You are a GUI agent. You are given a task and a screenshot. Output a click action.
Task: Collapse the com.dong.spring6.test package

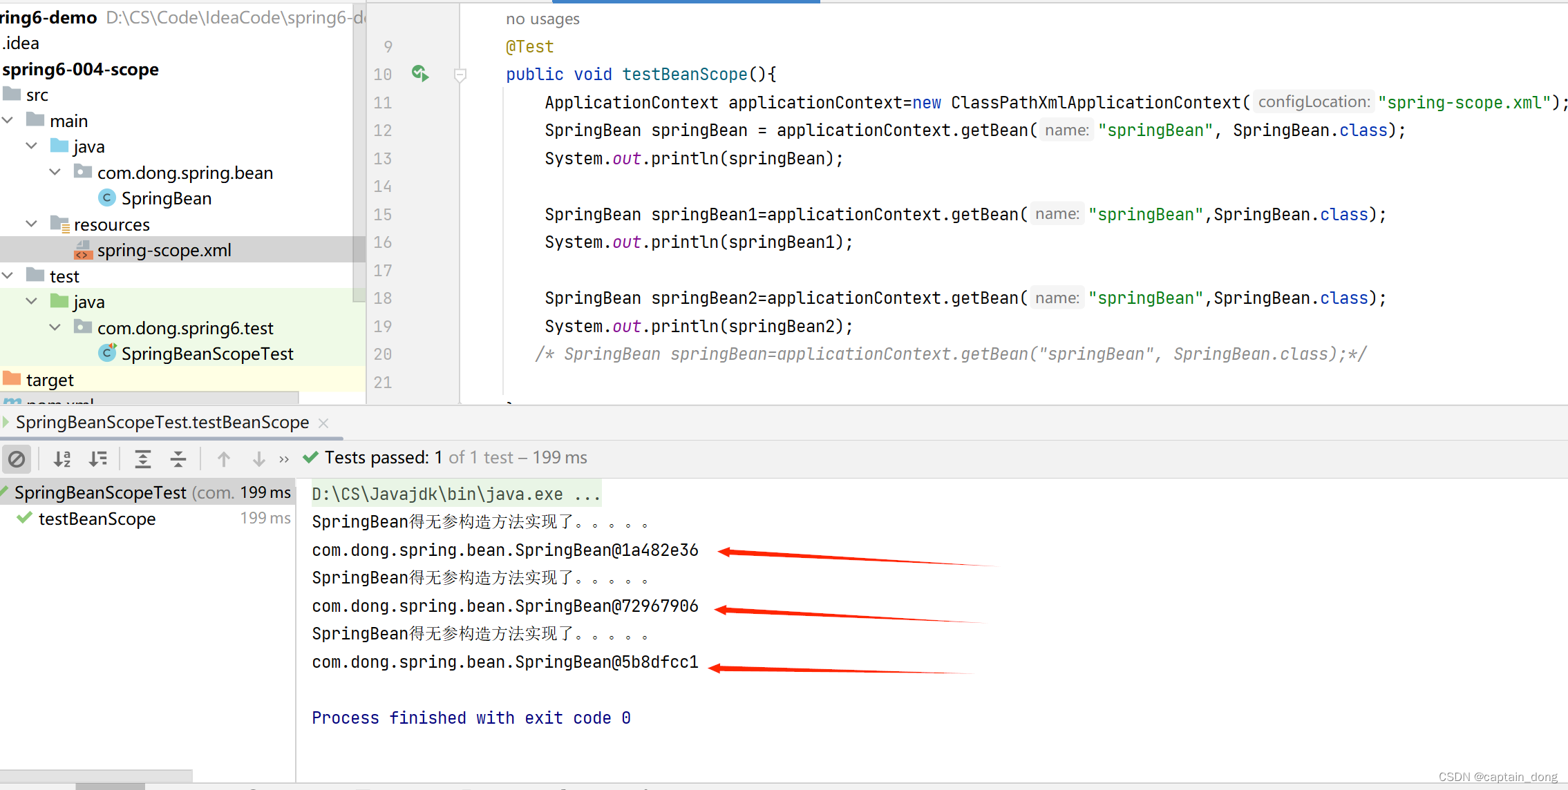pyautogui.click(x=55, y=327)
